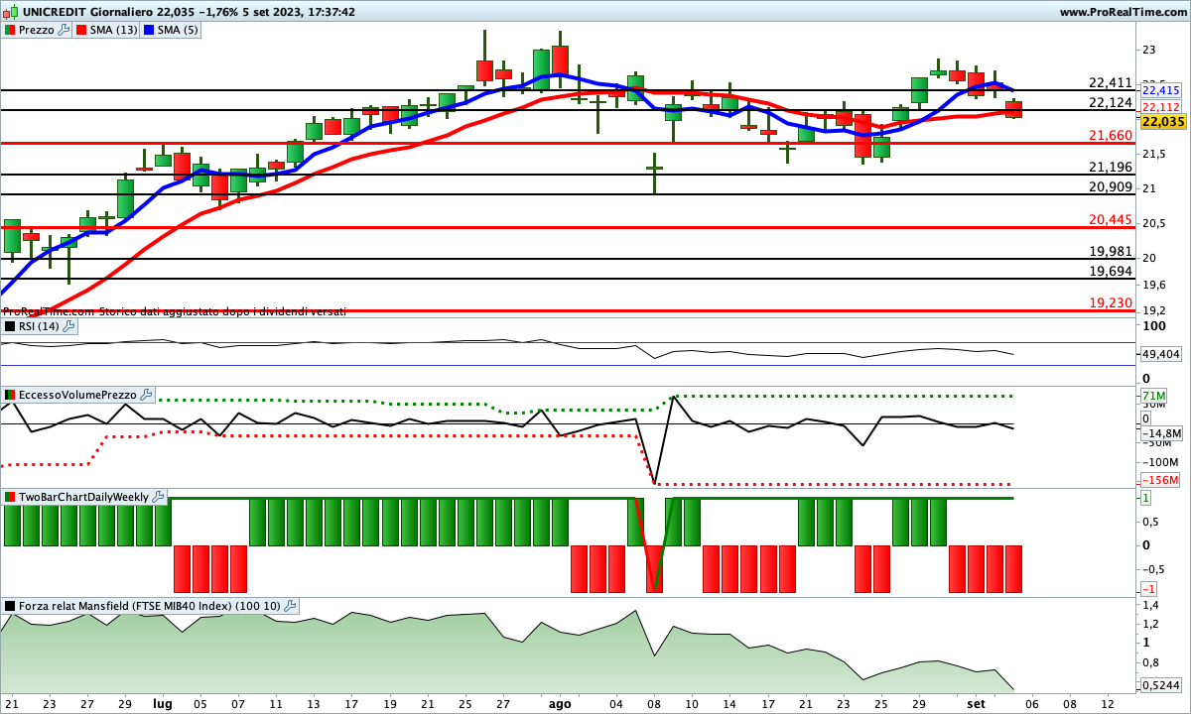Click the green 71M volume tag

coord(1153,397)
